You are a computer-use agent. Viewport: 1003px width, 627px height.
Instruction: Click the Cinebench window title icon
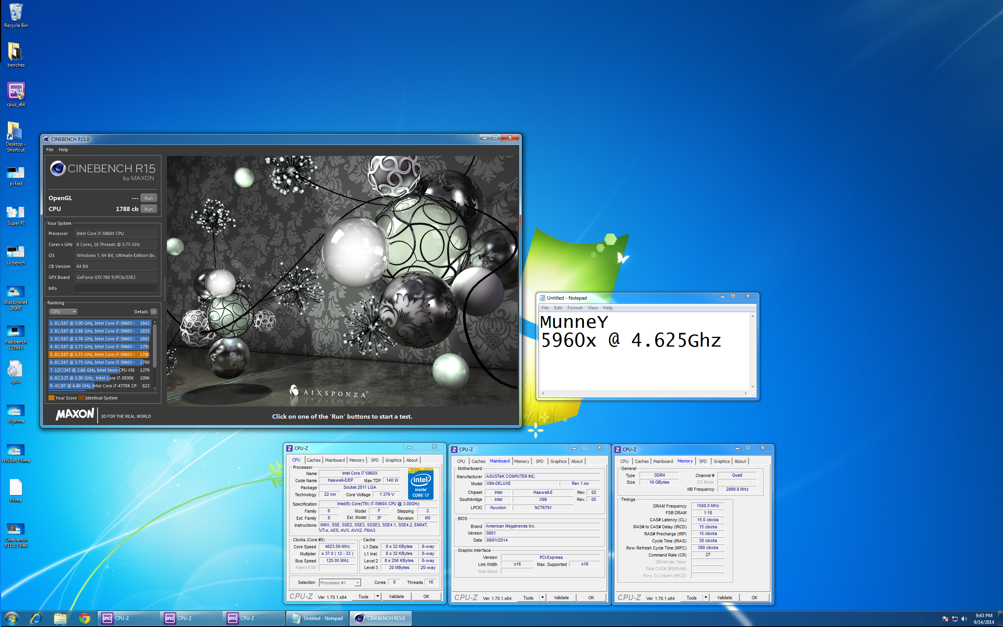(x=46, y=139)
